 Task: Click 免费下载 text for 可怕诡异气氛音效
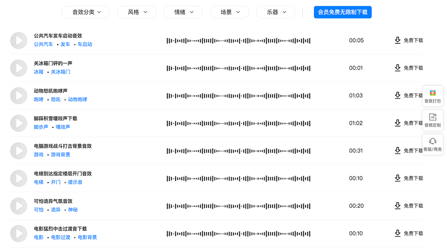click(413, 206)
